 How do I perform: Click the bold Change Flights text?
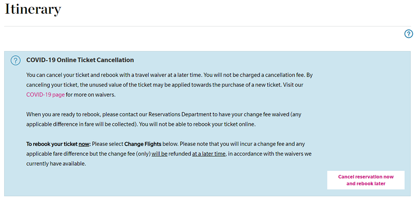[143, 144]
